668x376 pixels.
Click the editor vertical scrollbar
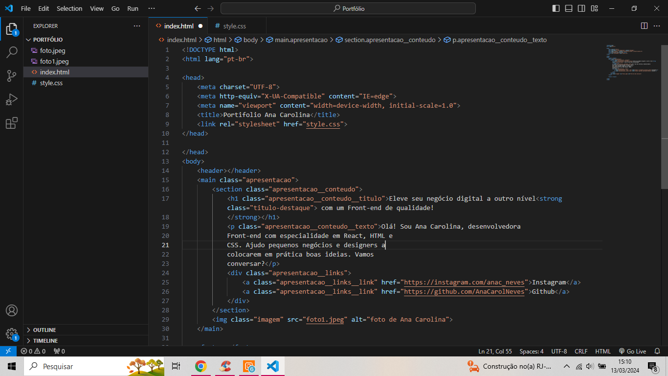tap(665, 117)
